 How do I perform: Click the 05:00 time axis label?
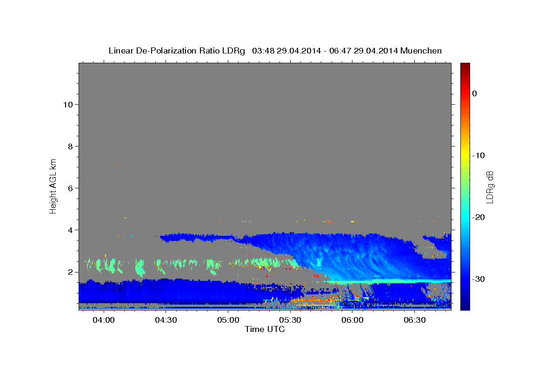[x=228, y=320]
